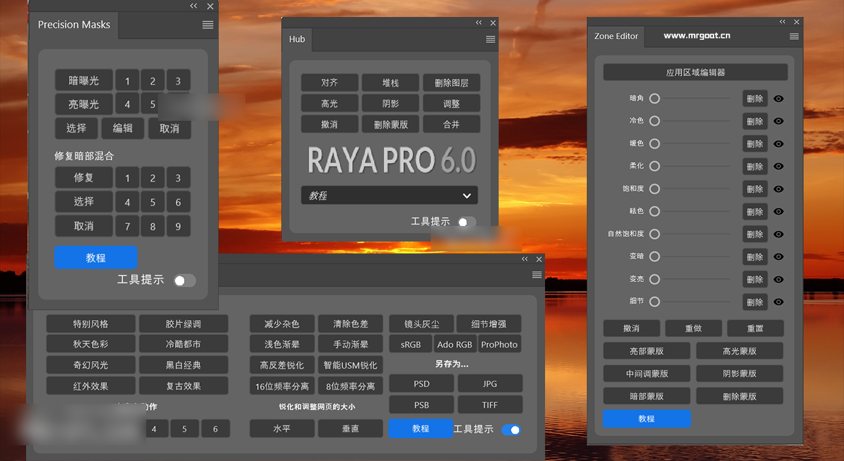Open the Zone Editor panel menu icon
This screenshot has height=461, width=844.
pyautogui.click(x=794, y=37)
